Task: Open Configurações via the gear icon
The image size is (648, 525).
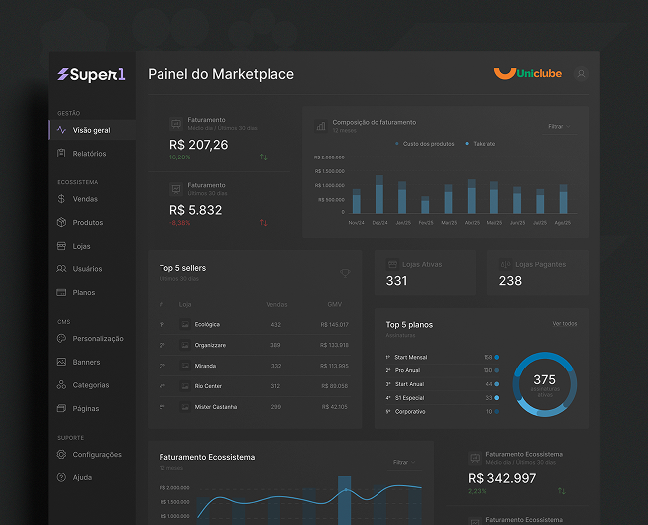Action: point(62,455)
